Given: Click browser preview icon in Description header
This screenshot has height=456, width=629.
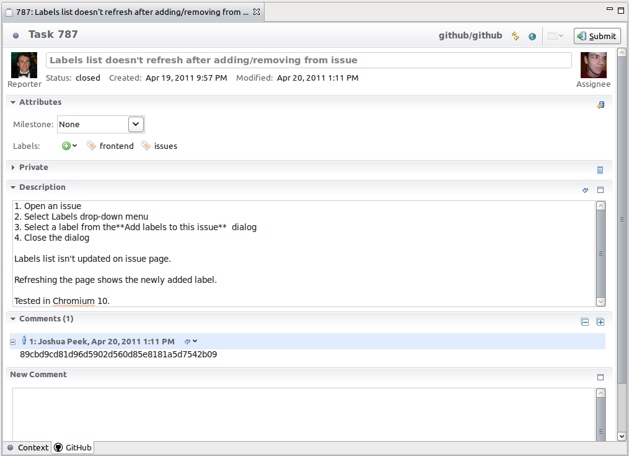Looking at the screenshot, I should 584,190.
